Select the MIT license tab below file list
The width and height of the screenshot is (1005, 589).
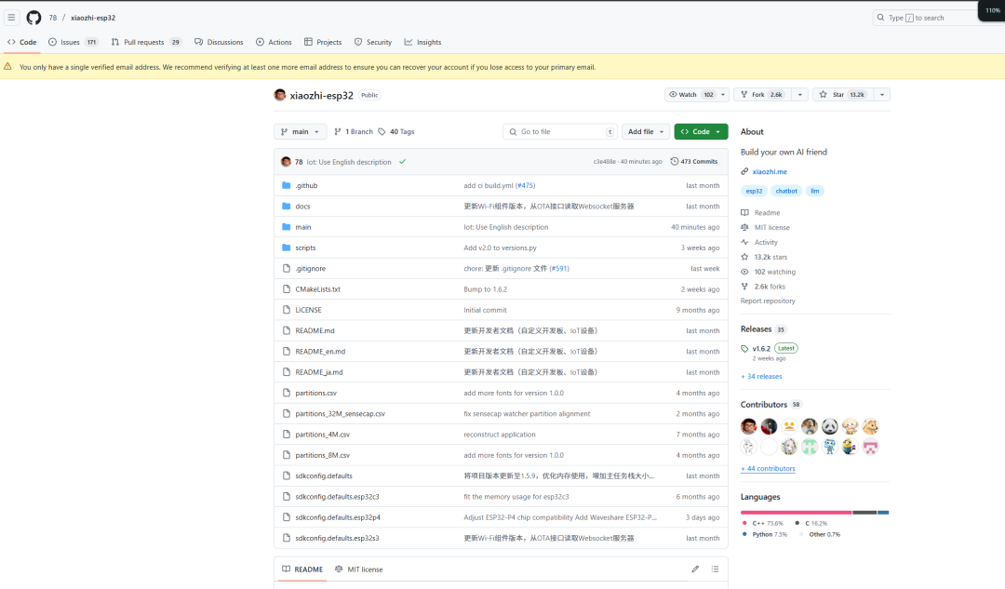tap(359, 569)
